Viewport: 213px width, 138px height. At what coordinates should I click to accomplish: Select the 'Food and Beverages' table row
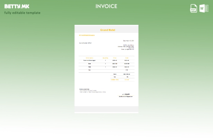(89, 61)
